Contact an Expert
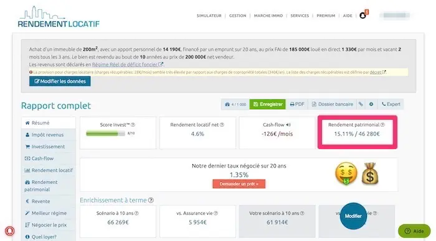Viewport: 436px width, 241px height. (391, 104)
